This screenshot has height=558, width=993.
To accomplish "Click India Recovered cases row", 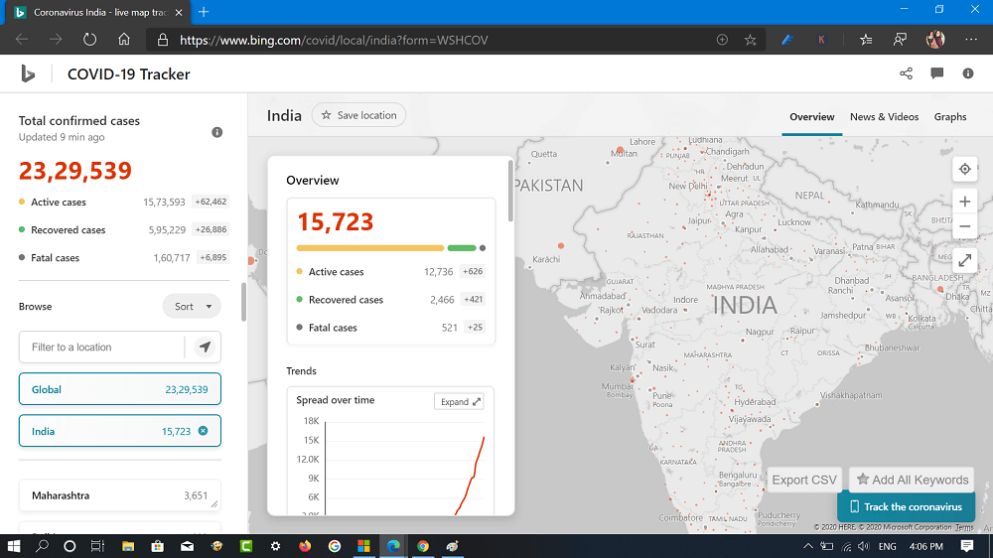I will pos(390,300).
